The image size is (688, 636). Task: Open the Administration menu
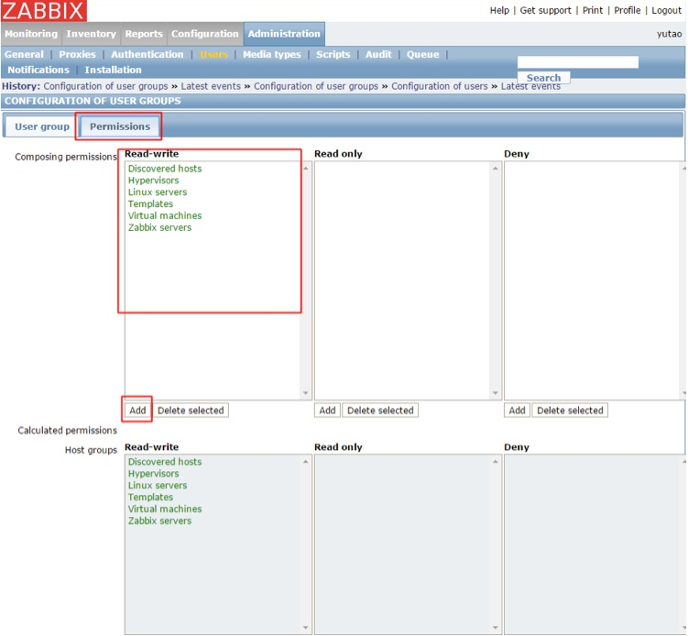[x=284, y=34]
